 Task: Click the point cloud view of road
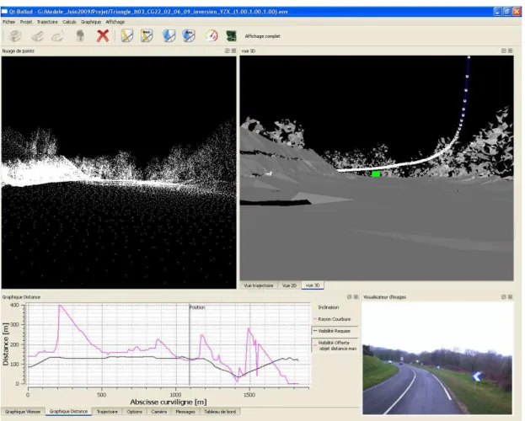119,172
